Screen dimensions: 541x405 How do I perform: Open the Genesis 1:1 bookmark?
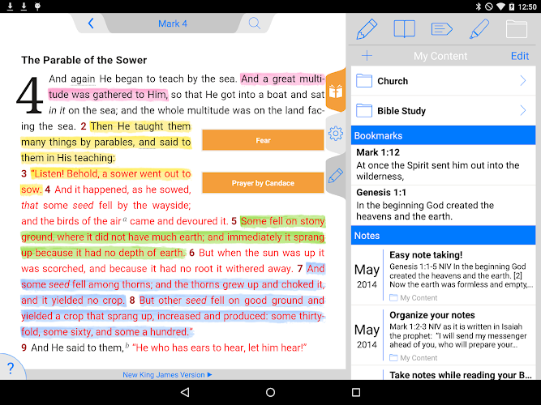(444, 205)
